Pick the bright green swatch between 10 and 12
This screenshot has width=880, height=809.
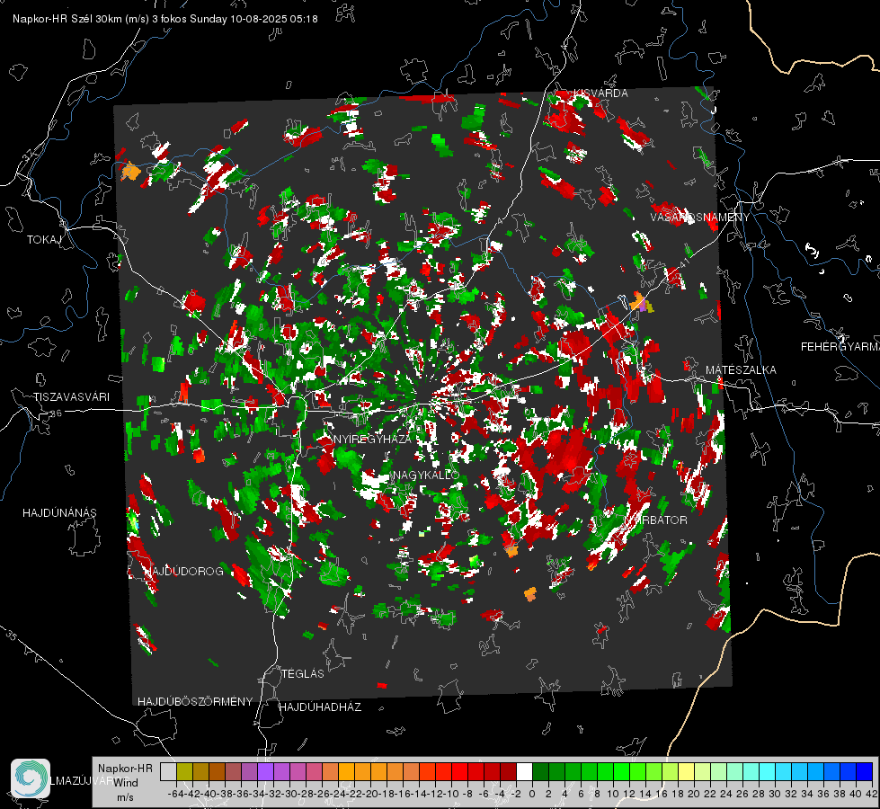[621, 771]
